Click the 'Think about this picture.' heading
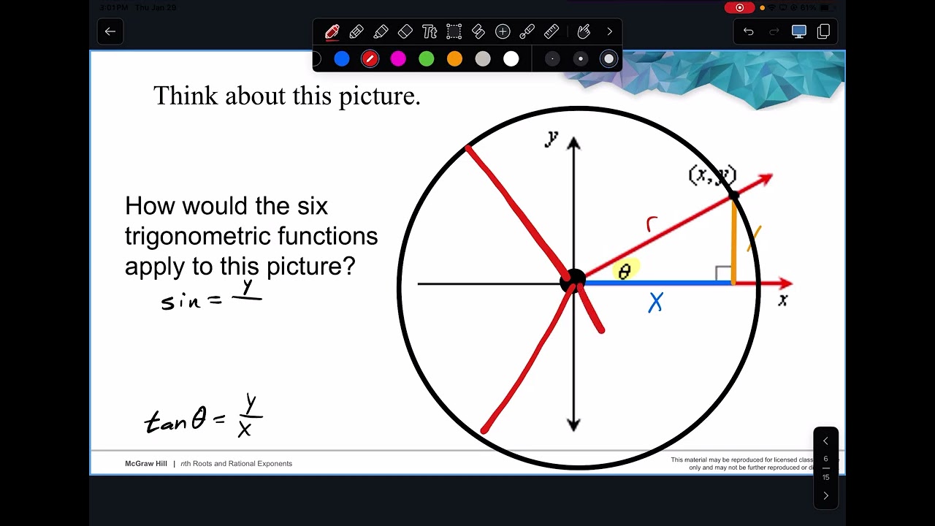Screen dimensions: 935x526 pyautogui.click(x=287, y=96)
